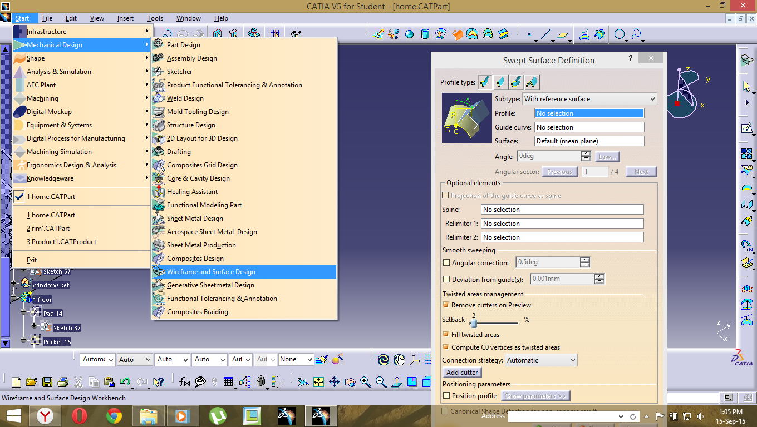Viewport: 757px width, 427px height.
Task: Select the Sphere surface tool icon
Action: click(x=409, y=34)
